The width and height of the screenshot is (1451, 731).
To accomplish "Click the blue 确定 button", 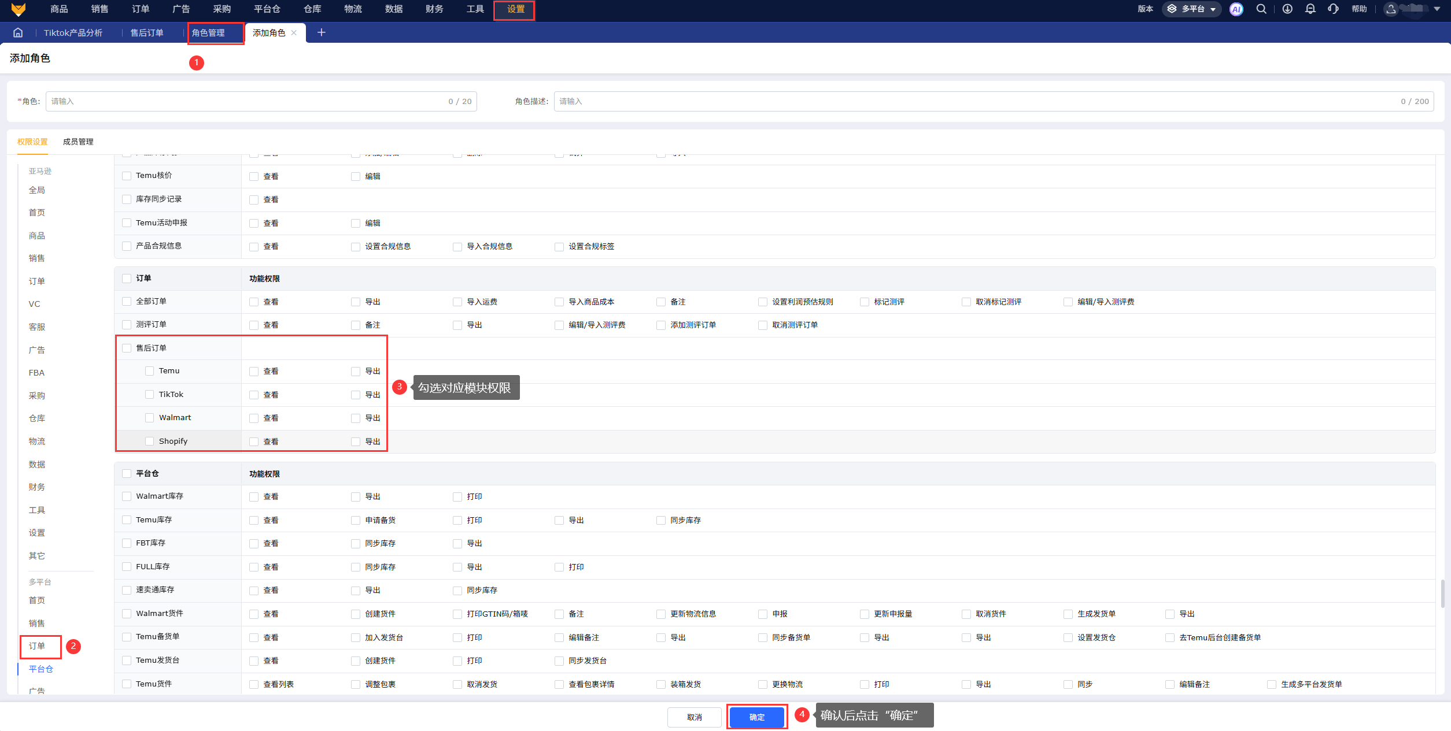I will (x=756, y=717).
